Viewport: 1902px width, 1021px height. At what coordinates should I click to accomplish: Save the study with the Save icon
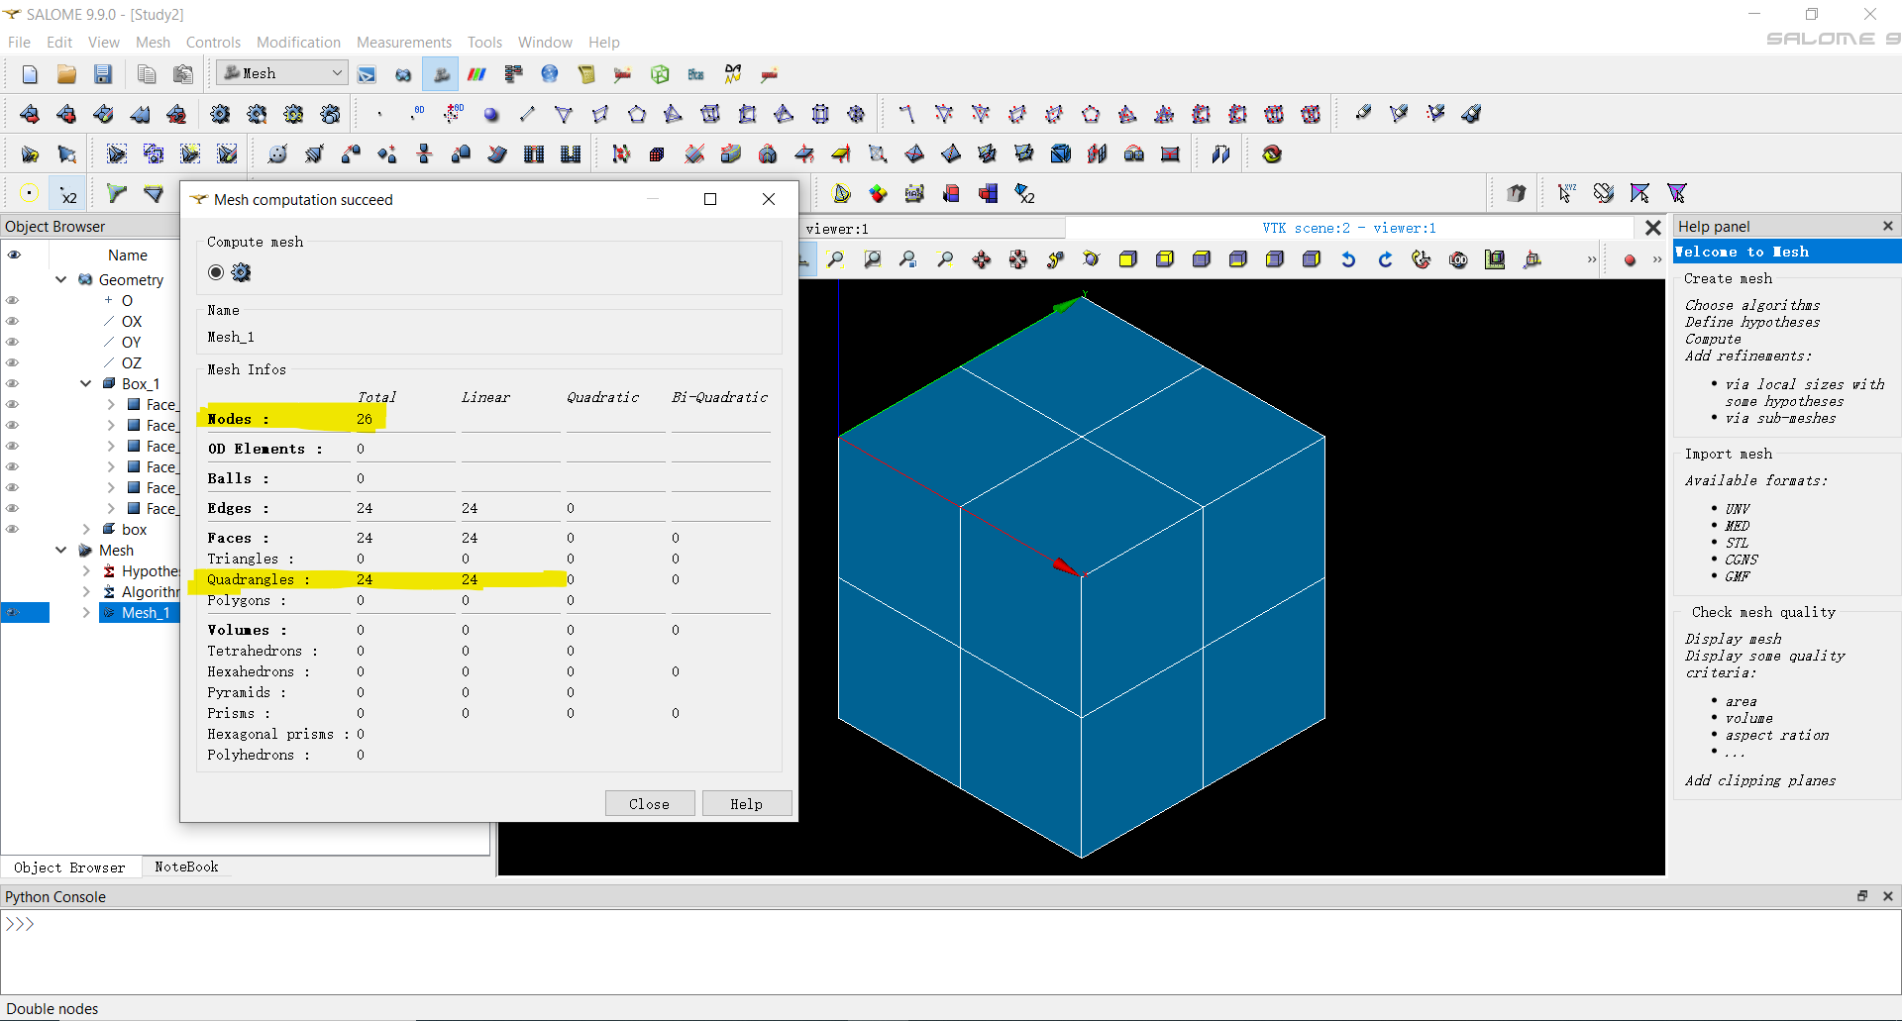pyautogui.click(x=103, y=73)
